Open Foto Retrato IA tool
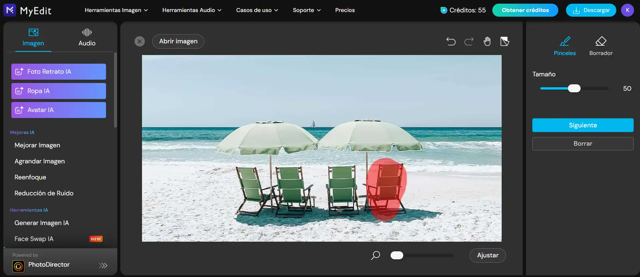640x277 pixels. 59,72
